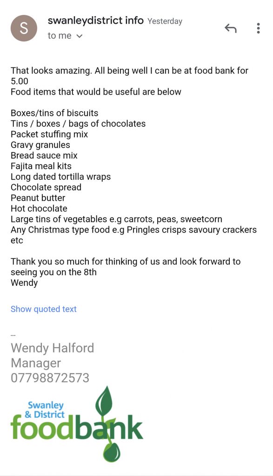Select 'Wendy Halford' signature name
This screenshot has width=273, height=476.
(x=52, y=348)
